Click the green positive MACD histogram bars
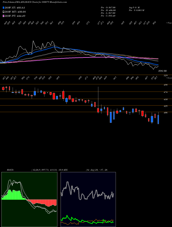Image resolution: width=172 pixels, height=227 pixels. click(x=14, y=195)
